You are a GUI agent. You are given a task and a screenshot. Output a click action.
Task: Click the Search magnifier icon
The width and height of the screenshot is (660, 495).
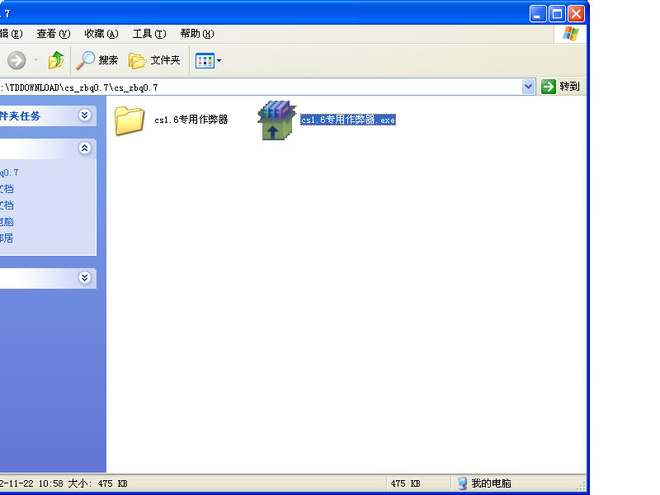[x=86, y=60]
